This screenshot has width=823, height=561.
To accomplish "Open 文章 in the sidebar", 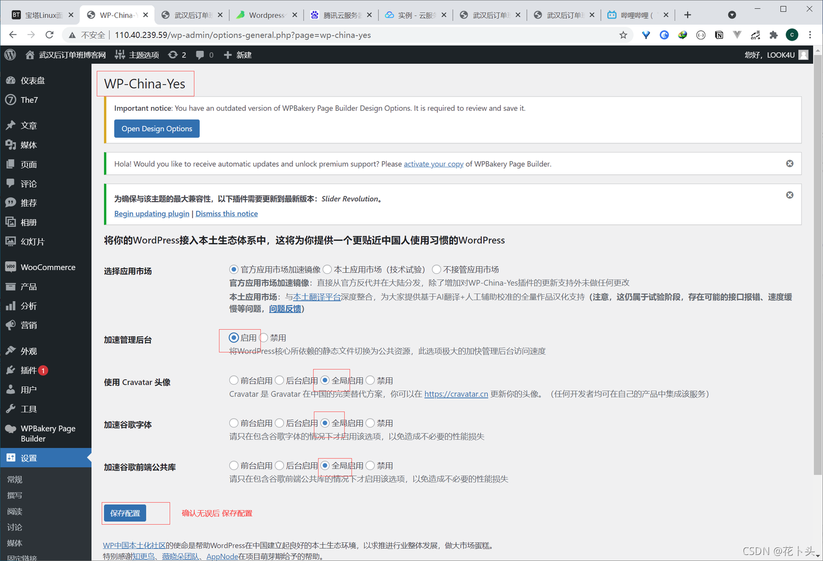I will point(29,126).
